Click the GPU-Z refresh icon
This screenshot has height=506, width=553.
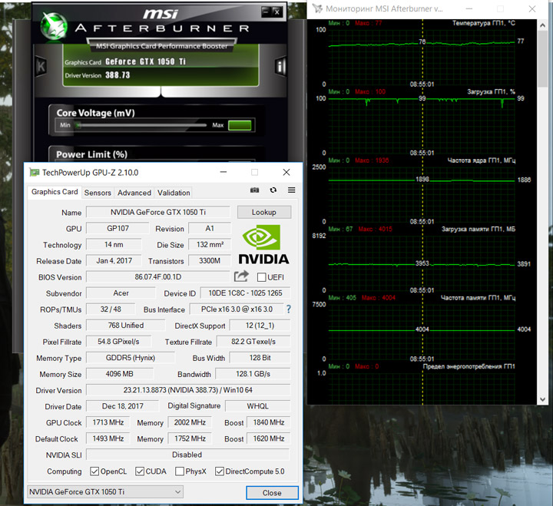pos(273,190)
